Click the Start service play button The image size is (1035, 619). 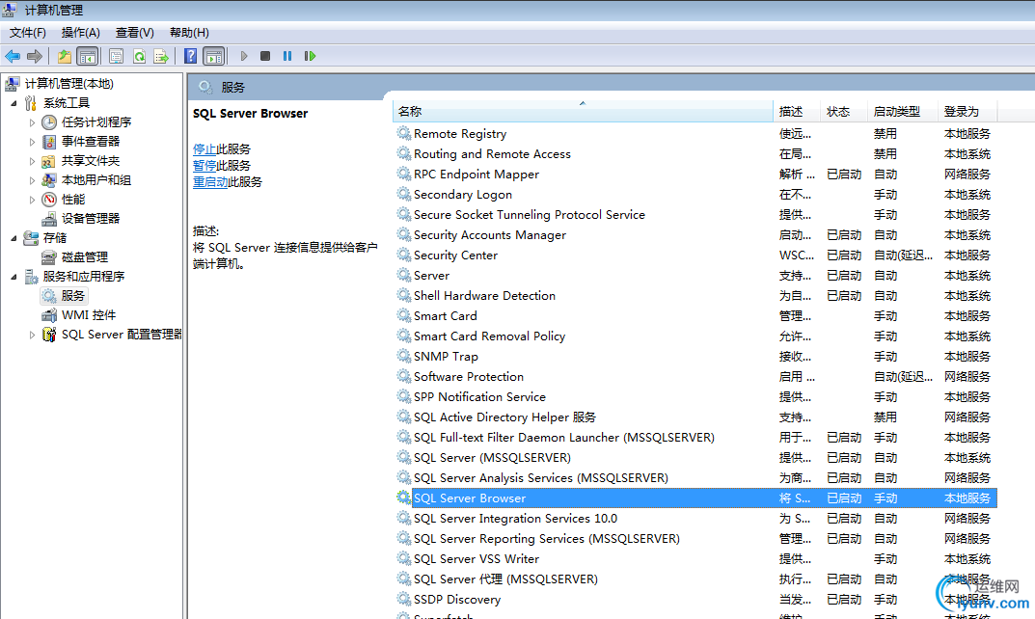point(244,56)
